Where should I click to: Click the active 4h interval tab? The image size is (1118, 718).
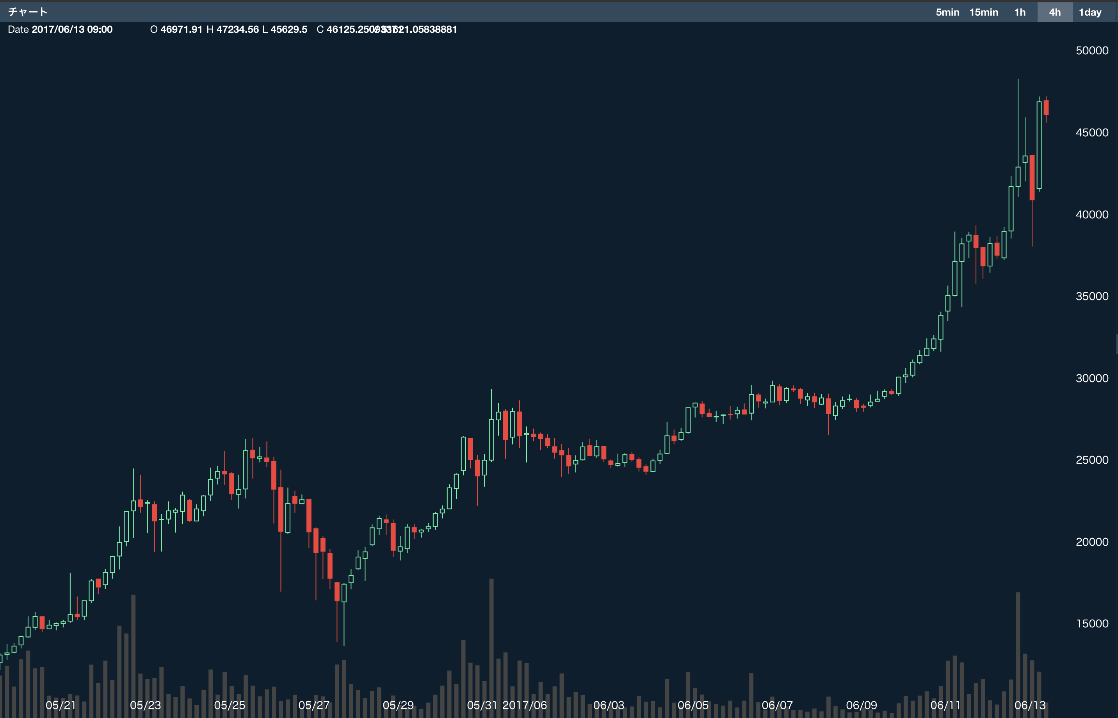click(x=1055, y=12)
